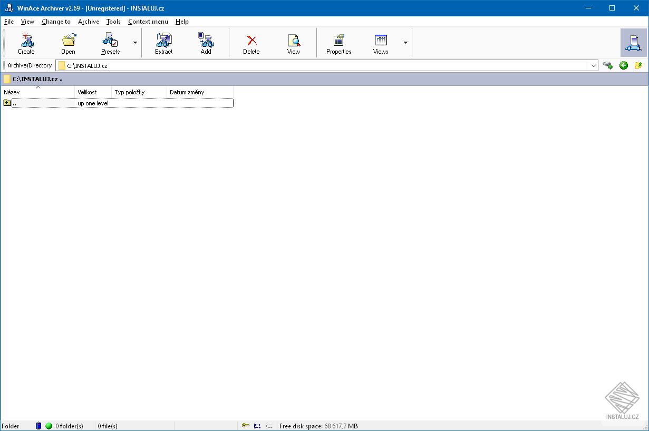Click the drive selection icon beside address bar
This screenshot has height=431, width=649.
pos(608,65)
